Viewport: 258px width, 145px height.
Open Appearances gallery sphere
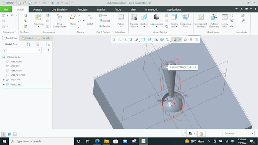click(156, 17)
